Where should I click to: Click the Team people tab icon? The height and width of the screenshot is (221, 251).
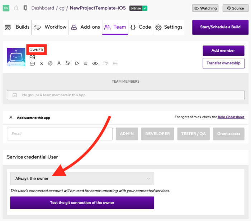107,27
